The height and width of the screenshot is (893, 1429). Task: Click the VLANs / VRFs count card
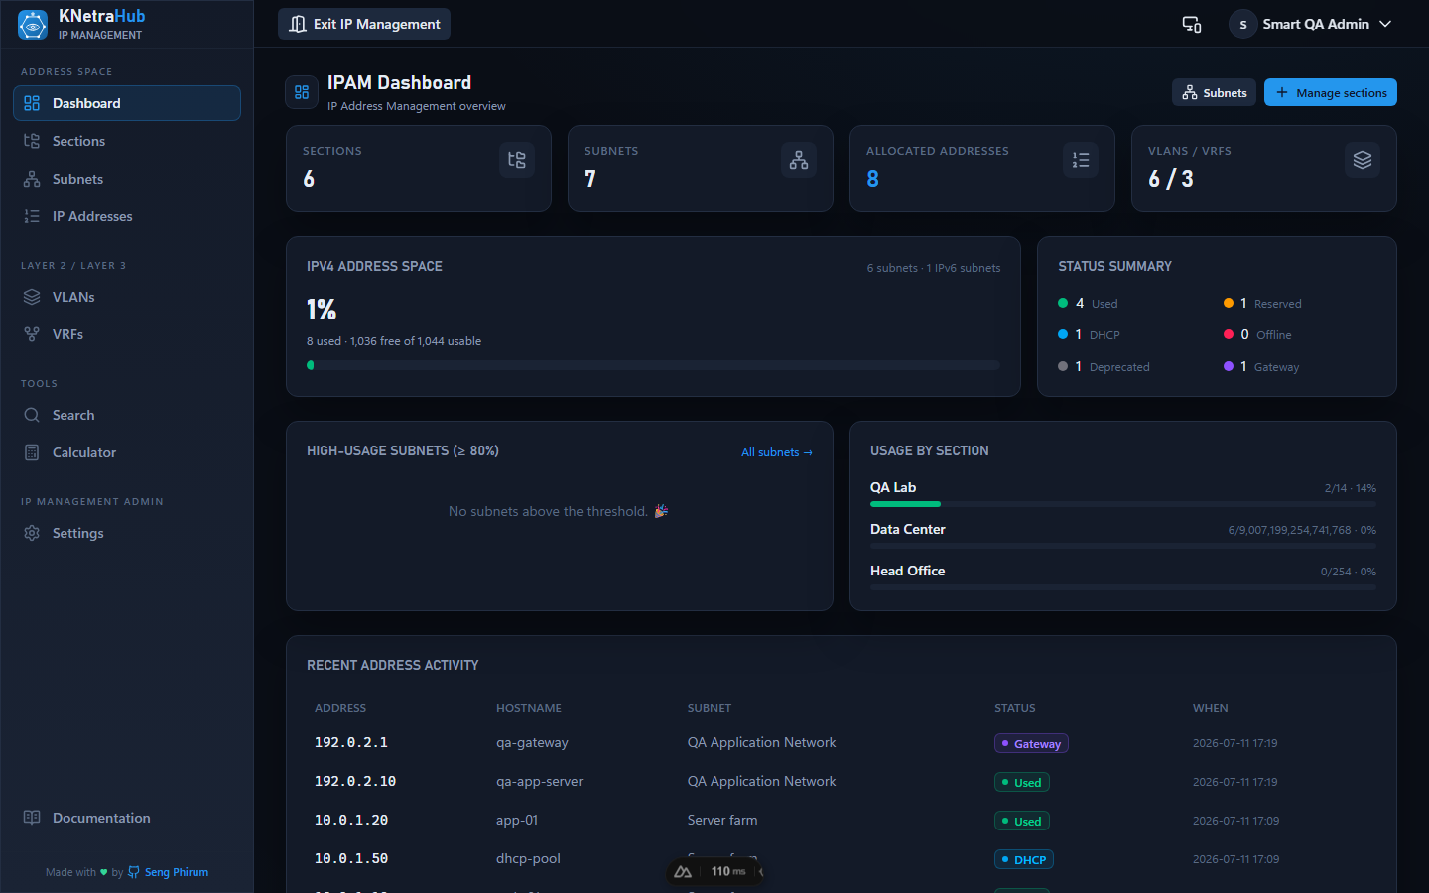pos(1264,169)
